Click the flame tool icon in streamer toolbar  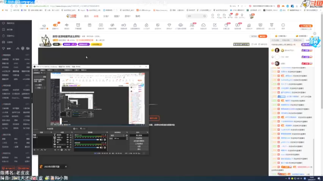[146, 25]
